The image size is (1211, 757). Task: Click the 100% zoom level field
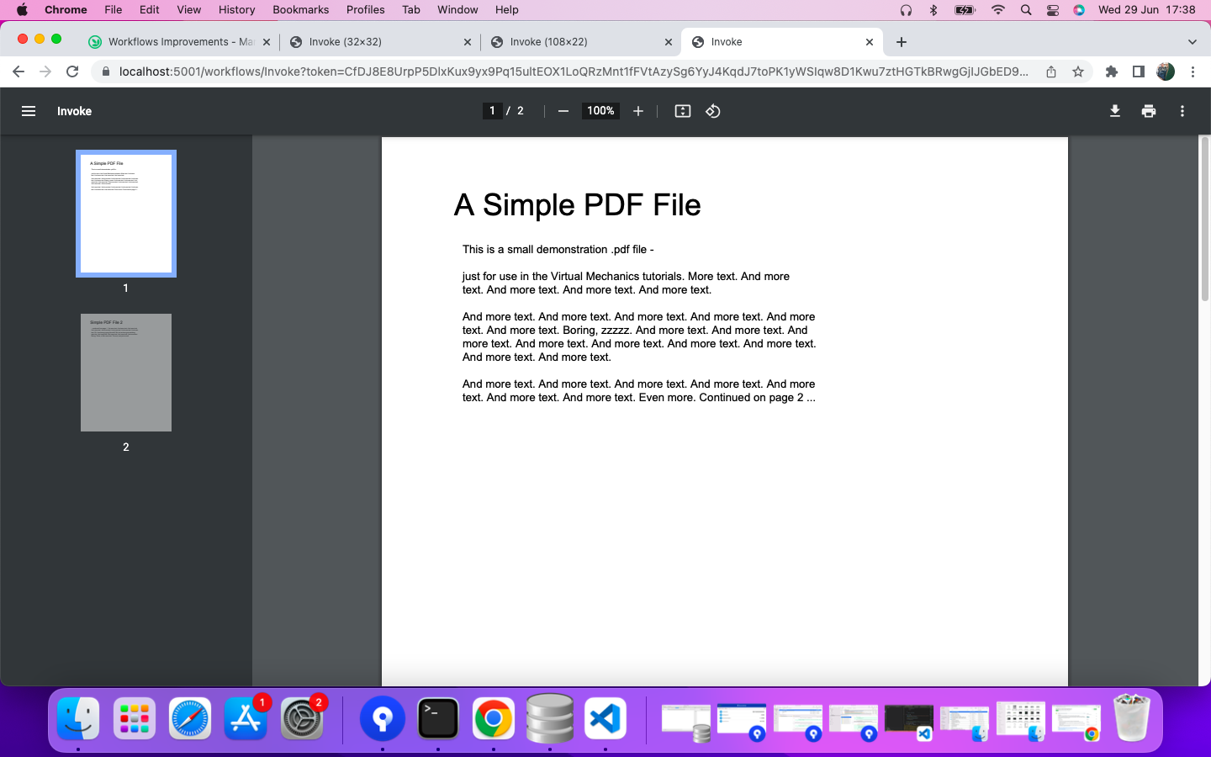[600, 111]
